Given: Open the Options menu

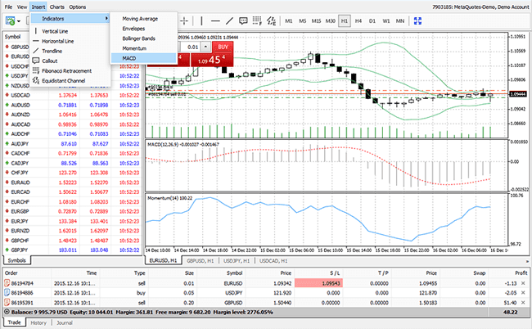Looking at the screenshot, I should pos(78,7).
